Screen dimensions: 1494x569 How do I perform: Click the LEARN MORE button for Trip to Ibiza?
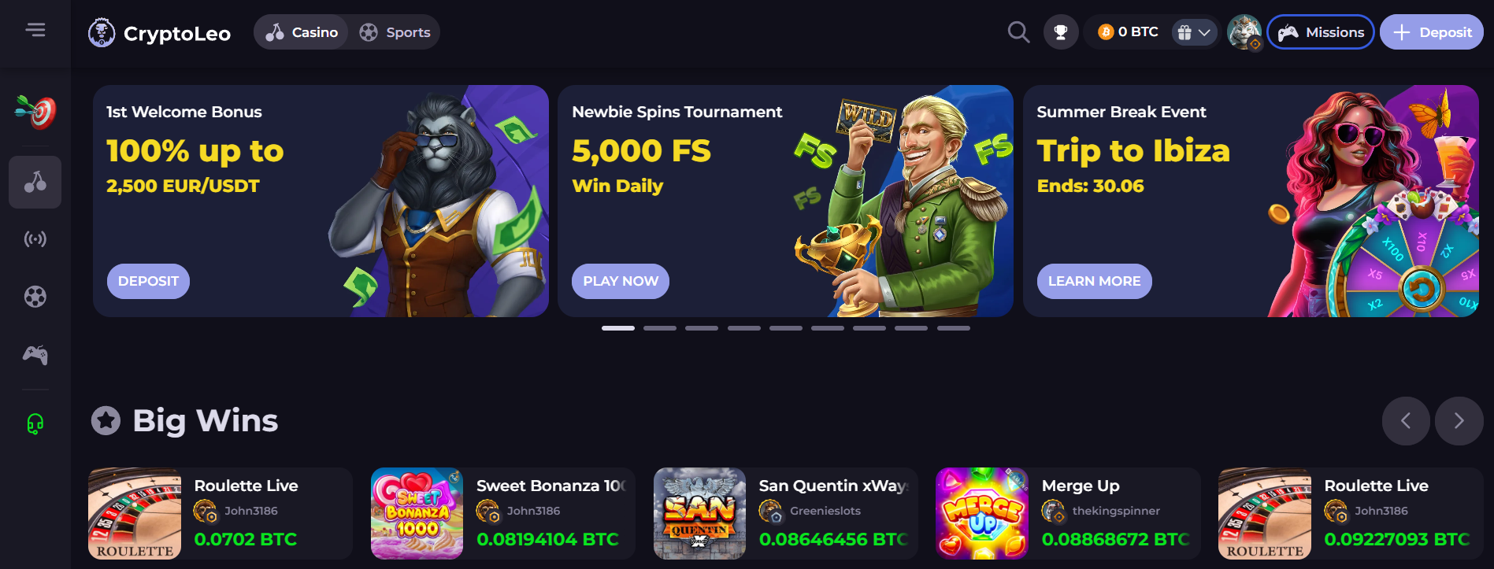tap(1094, 281)
